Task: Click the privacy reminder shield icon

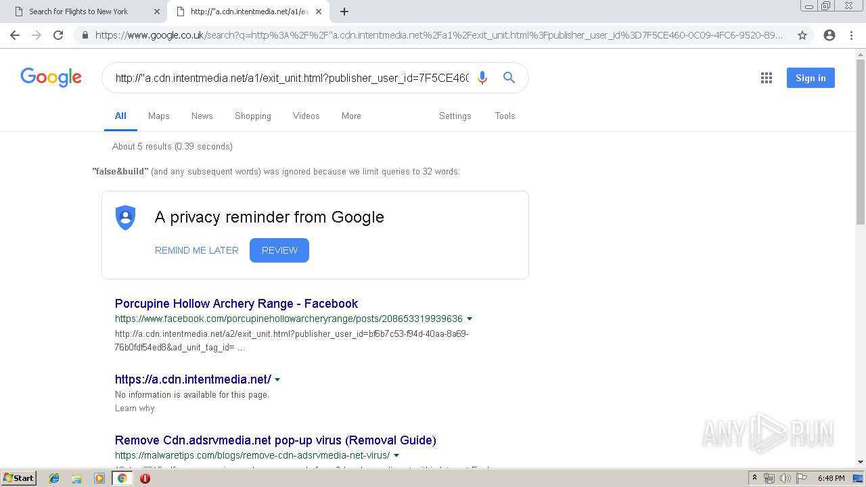Action: tap(126, 217)
